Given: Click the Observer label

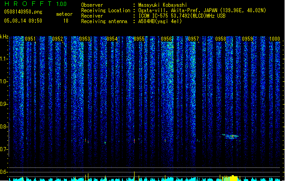Looking at the screenshot, I should coord(92,5).
